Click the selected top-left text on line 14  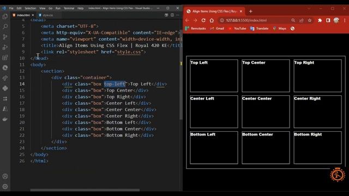pos(115,84)
